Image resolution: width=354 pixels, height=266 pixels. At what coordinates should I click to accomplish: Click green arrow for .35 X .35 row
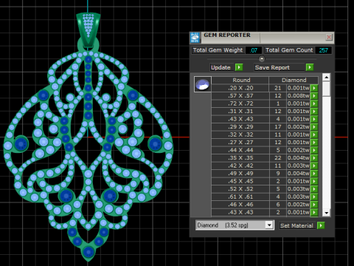click(314, 158)
